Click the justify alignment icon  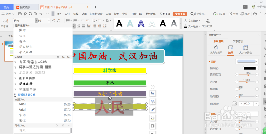(84, 26)
